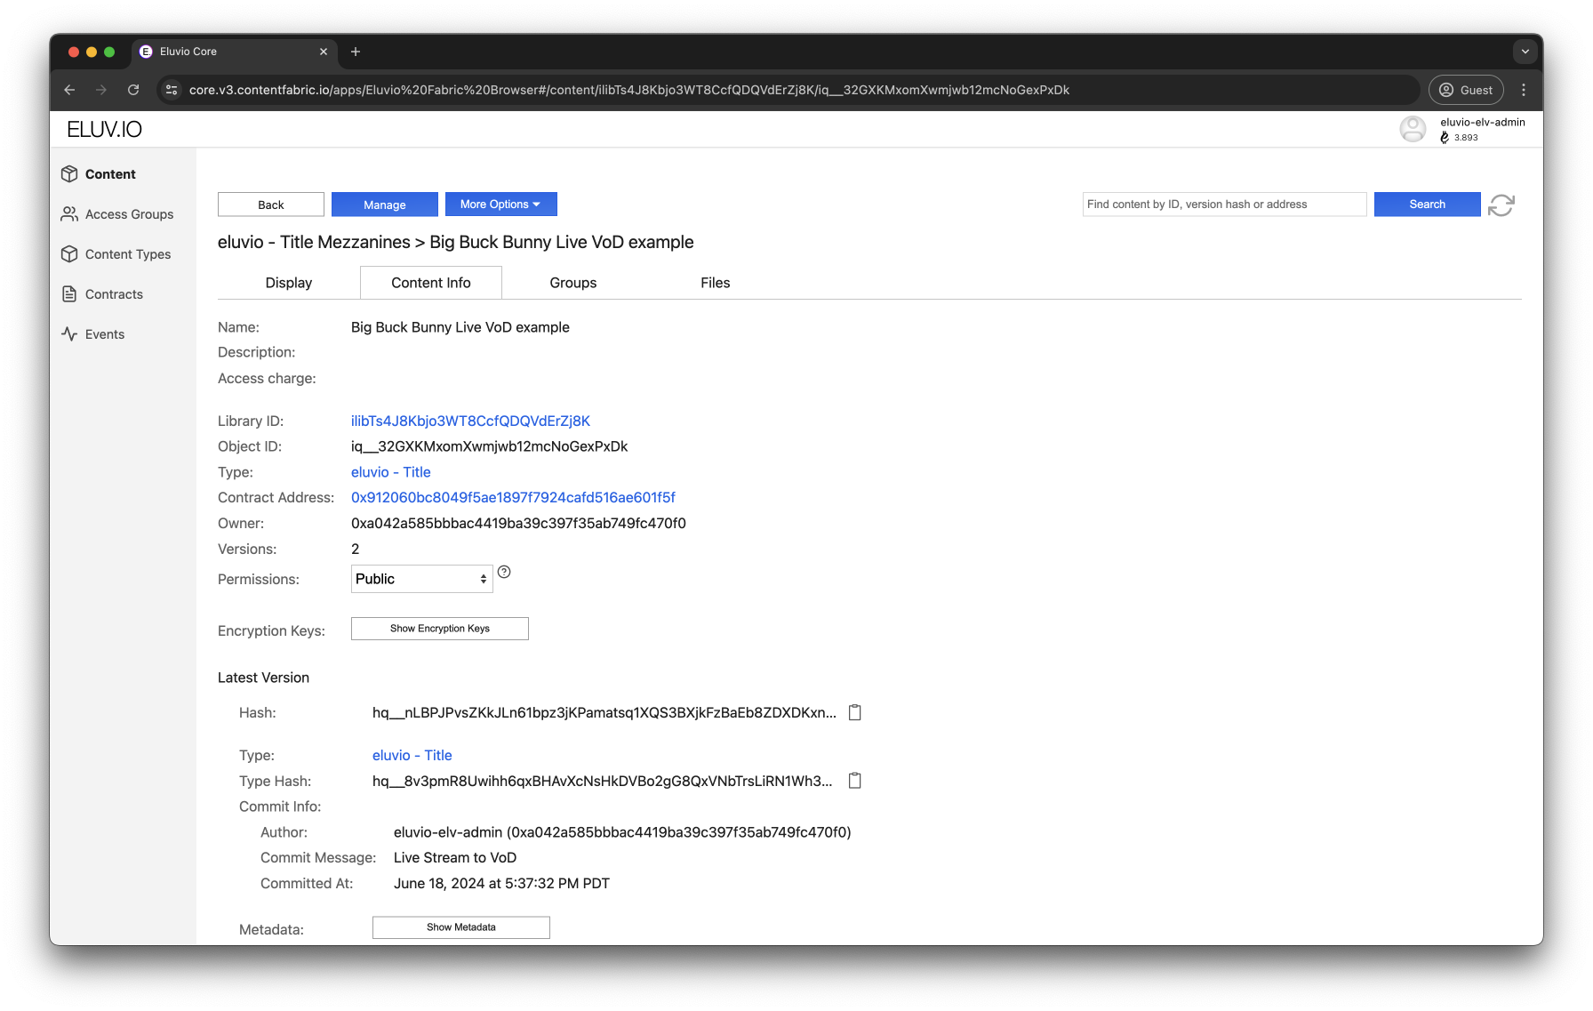
Task: Click the account balance 3.893
Action: point(1466,138)
